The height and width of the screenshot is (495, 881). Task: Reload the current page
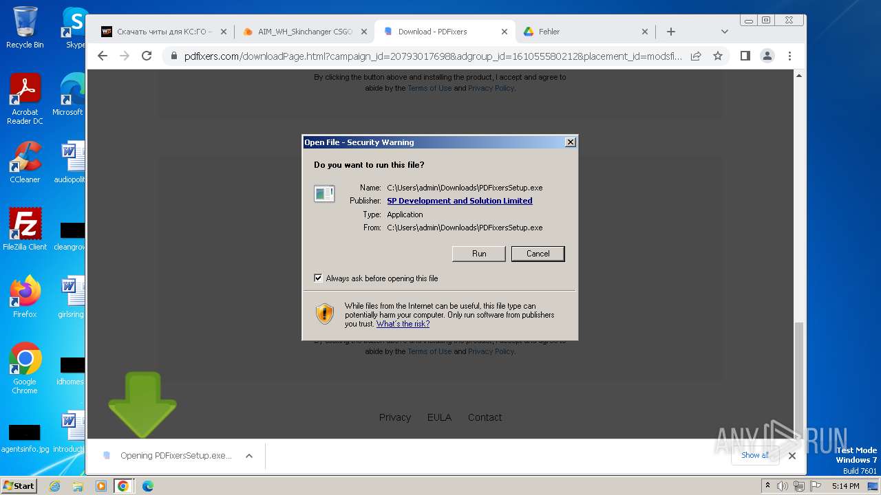[x=147, y=56]
